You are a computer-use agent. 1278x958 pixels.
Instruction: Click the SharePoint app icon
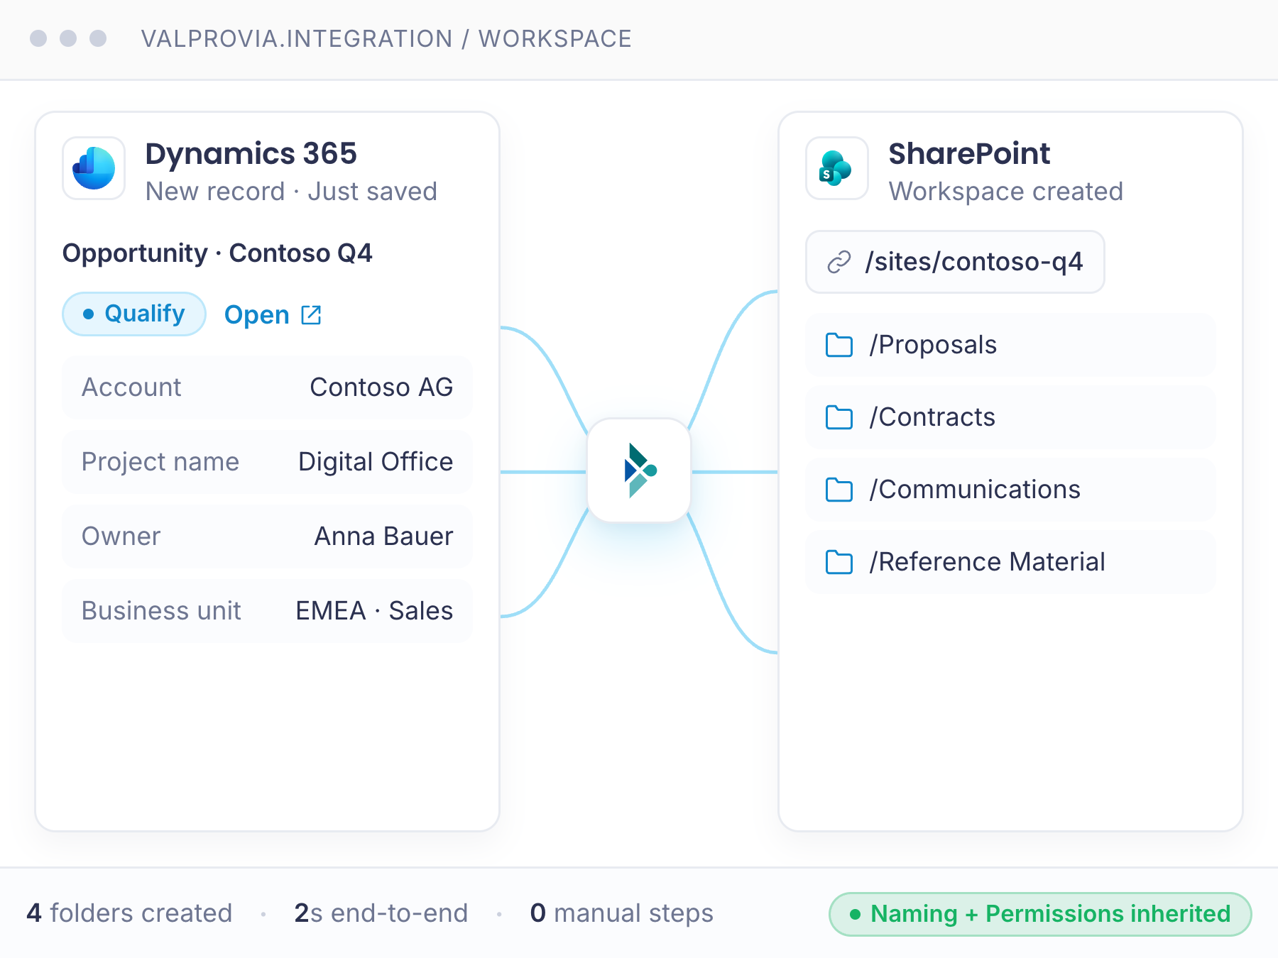click(x=837, y=168)
